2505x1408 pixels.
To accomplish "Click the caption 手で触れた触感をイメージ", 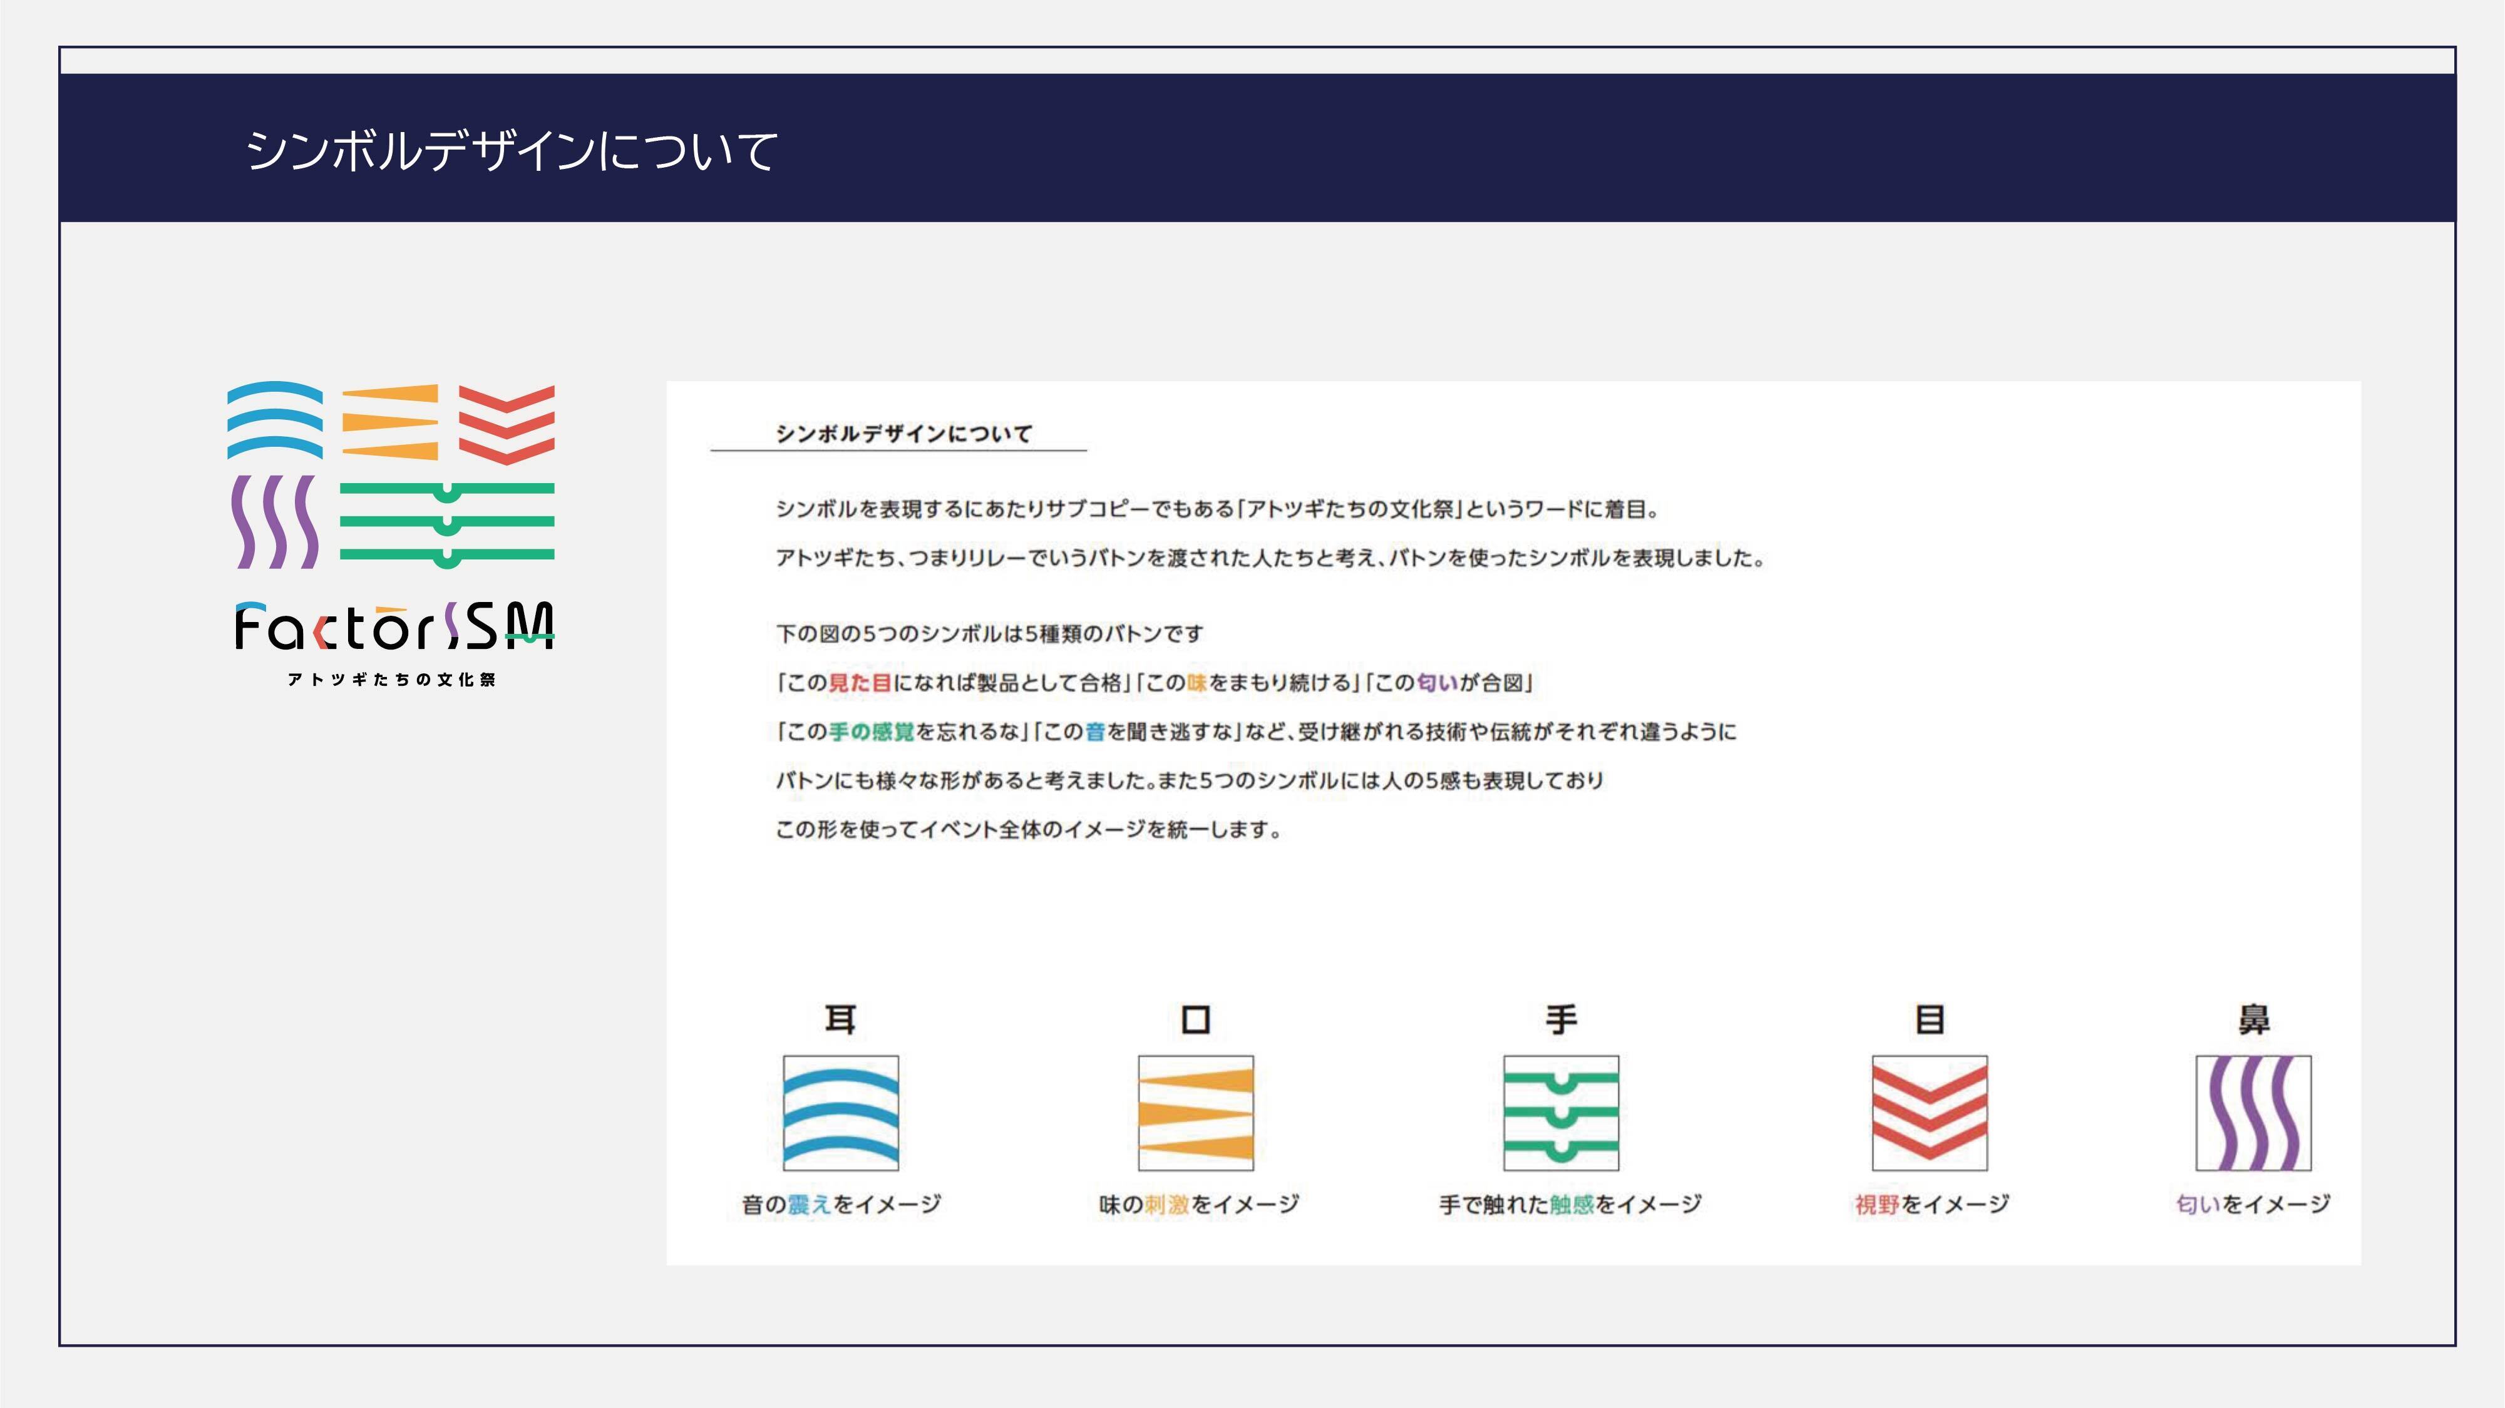I will (x=1570, y=1204).
